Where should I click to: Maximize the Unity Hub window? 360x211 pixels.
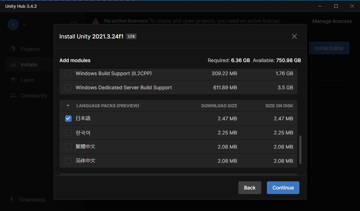336,6
